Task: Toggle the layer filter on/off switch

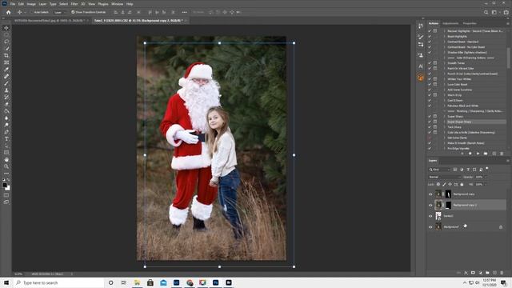Action: coord(487,169)
